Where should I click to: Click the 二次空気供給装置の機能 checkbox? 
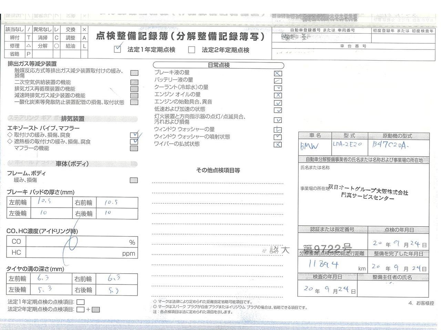click(x=134, y=82)
